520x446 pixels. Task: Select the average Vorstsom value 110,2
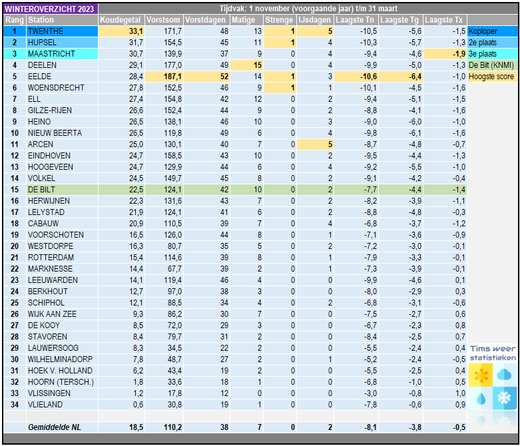click(164, 427)
